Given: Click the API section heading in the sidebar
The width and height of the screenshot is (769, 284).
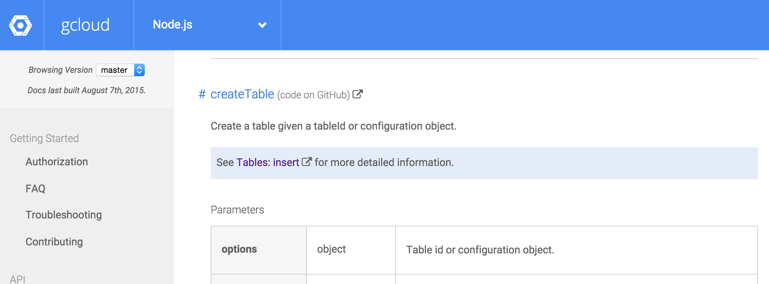Looking at the screenshot, I should tap(17, 279).
